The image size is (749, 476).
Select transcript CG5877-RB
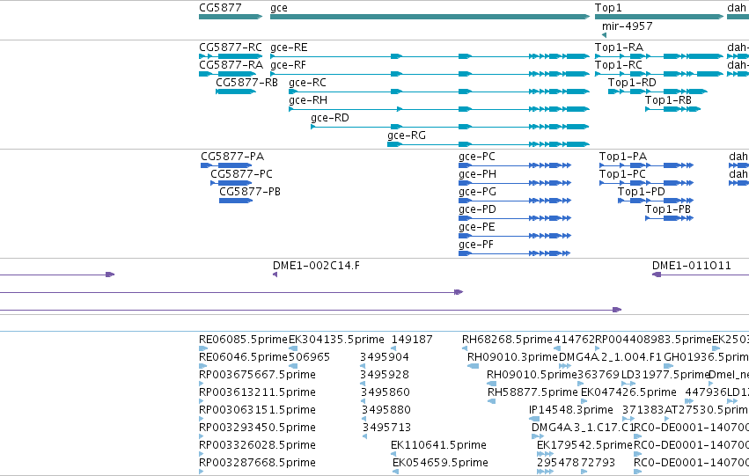click(236, 92)
